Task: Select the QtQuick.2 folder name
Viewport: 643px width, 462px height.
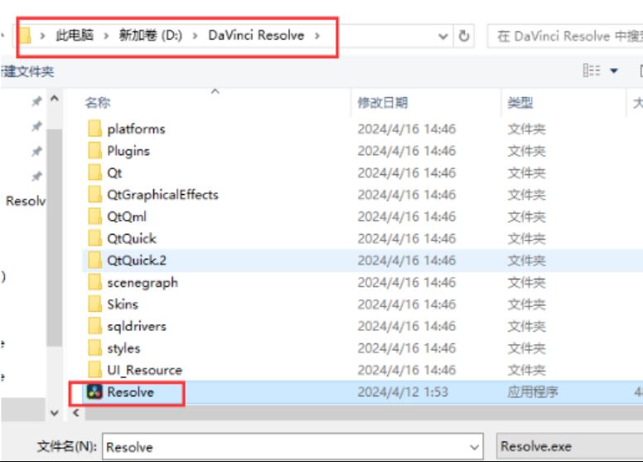Action: pyautogui.click(x=137, y=260)
